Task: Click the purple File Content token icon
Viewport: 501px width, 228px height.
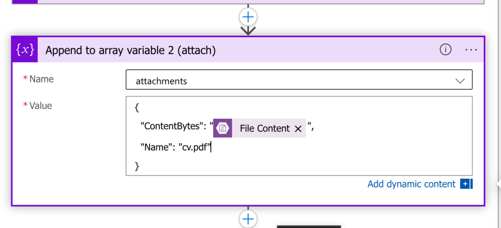Action: click(223, 128)
